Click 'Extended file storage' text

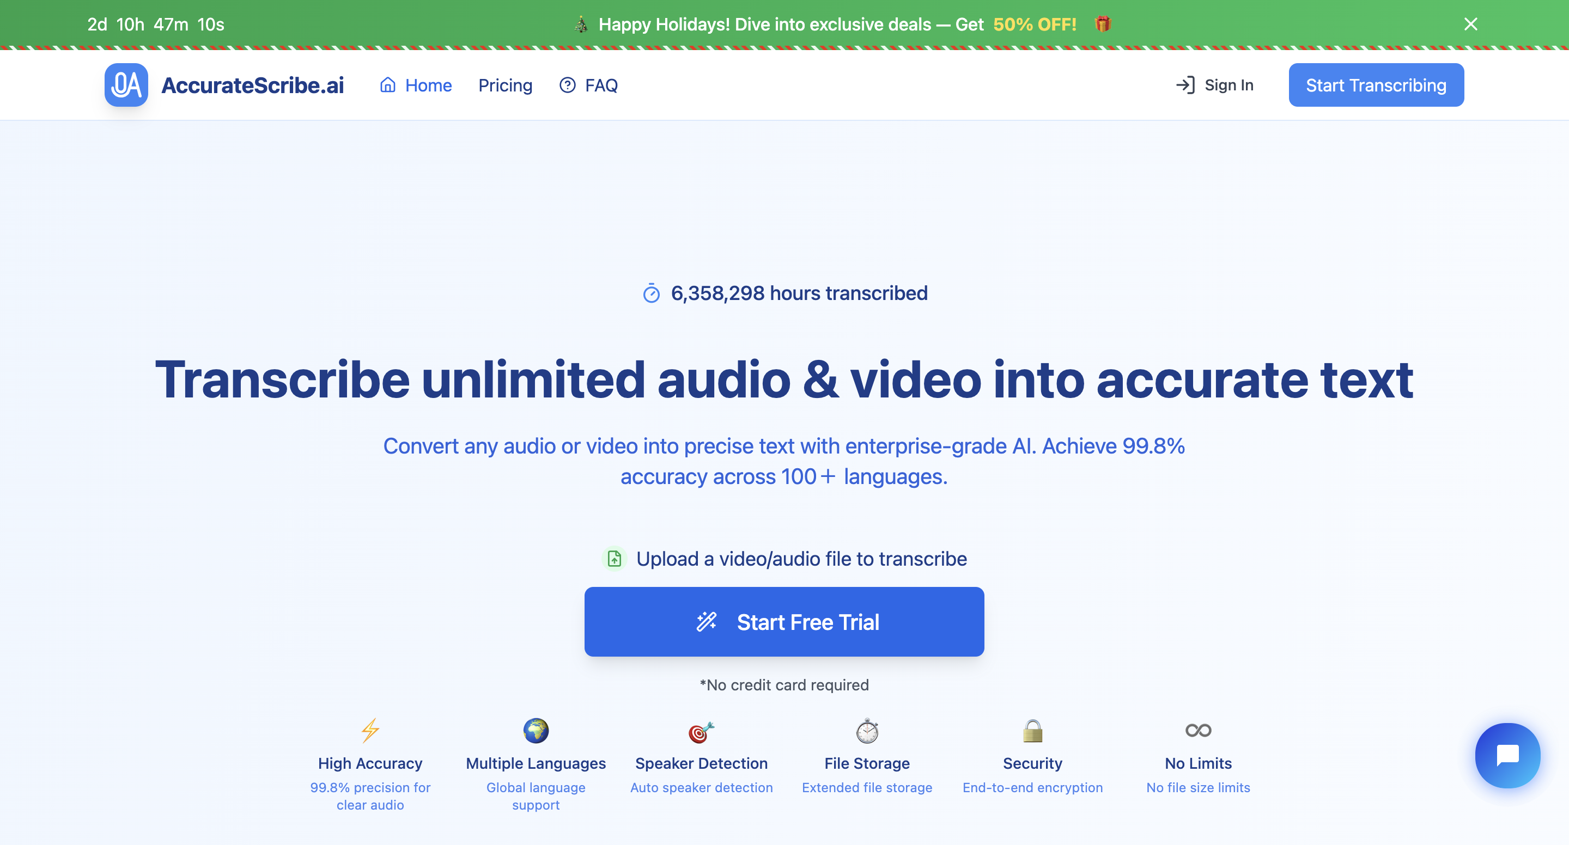tap(867, 788)
